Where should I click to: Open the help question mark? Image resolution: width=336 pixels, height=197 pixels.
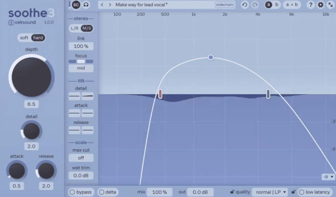coord(310,5)
